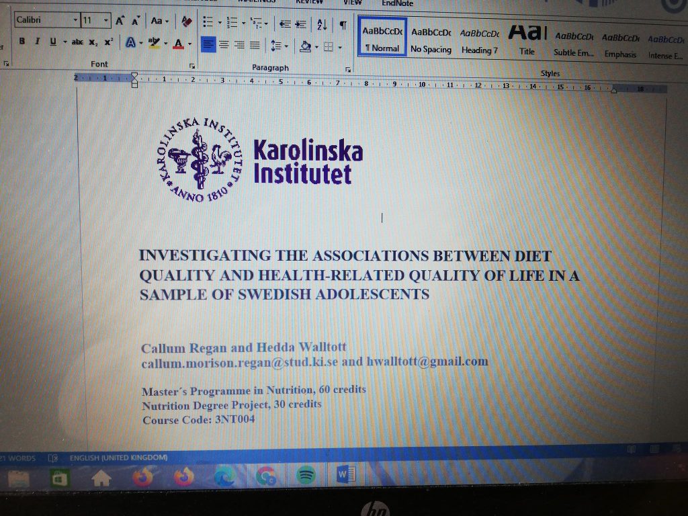Click first line indent marker on ruler

pyautogui.click(x=134, y=76)
